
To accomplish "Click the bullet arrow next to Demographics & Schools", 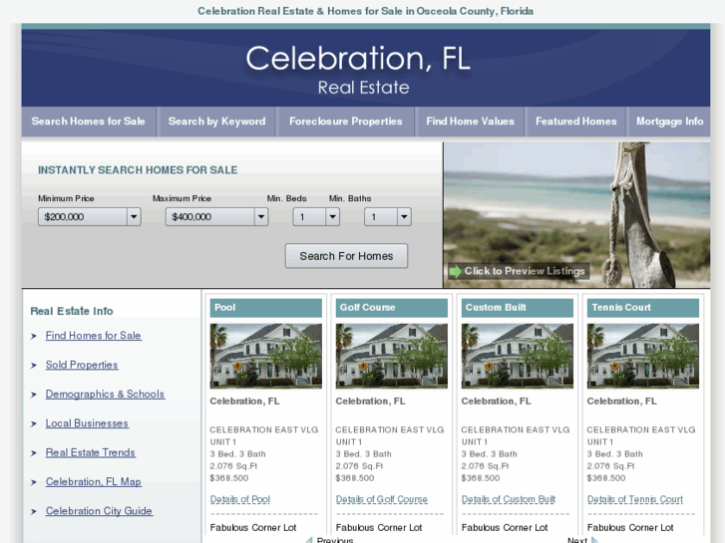I will (x=33, y=395).
